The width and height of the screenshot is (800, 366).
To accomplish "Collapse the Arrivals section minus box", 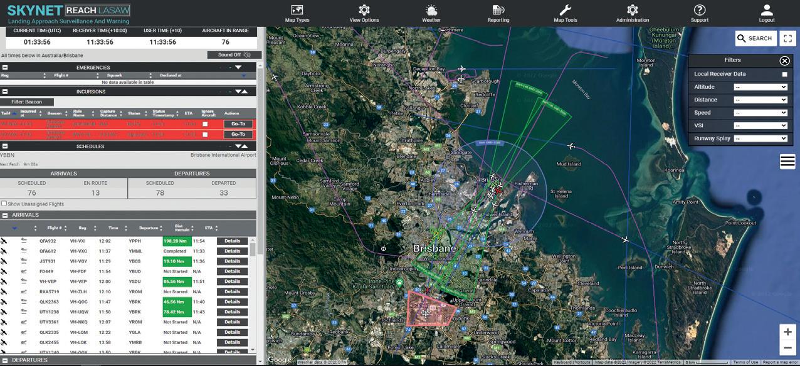I will [x=5, y=215].
